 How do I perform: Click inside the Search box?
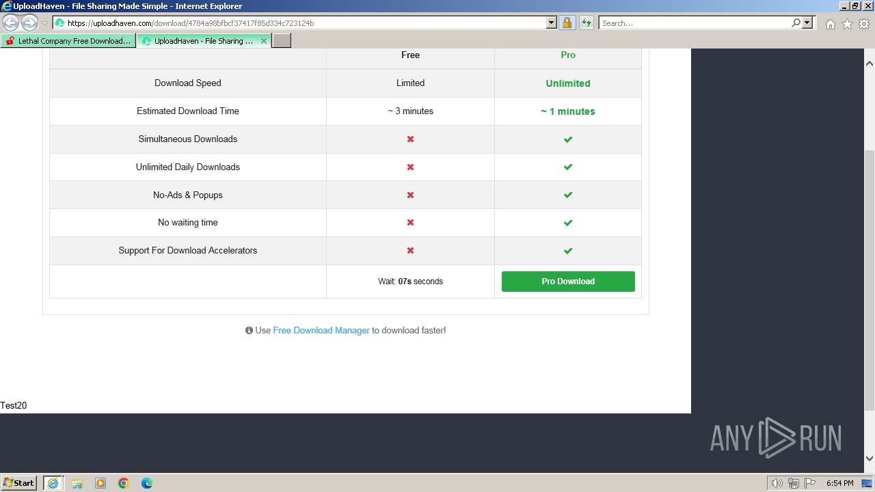tap(695, 23)
